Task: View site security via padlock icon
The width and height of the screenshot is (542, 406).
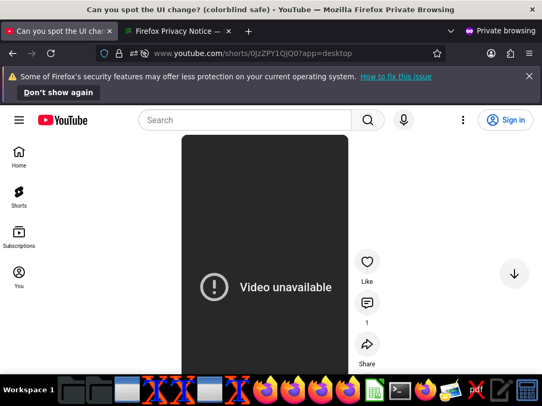Action: point(119,53)
